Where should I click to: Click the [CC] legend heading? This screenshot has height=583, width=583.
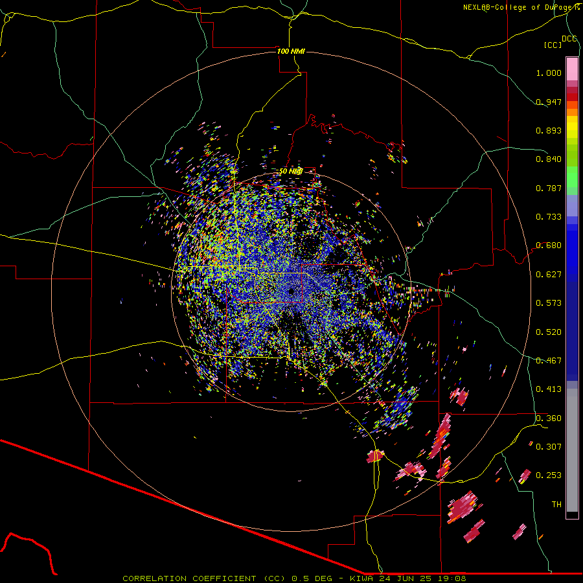tap(553, 45)
